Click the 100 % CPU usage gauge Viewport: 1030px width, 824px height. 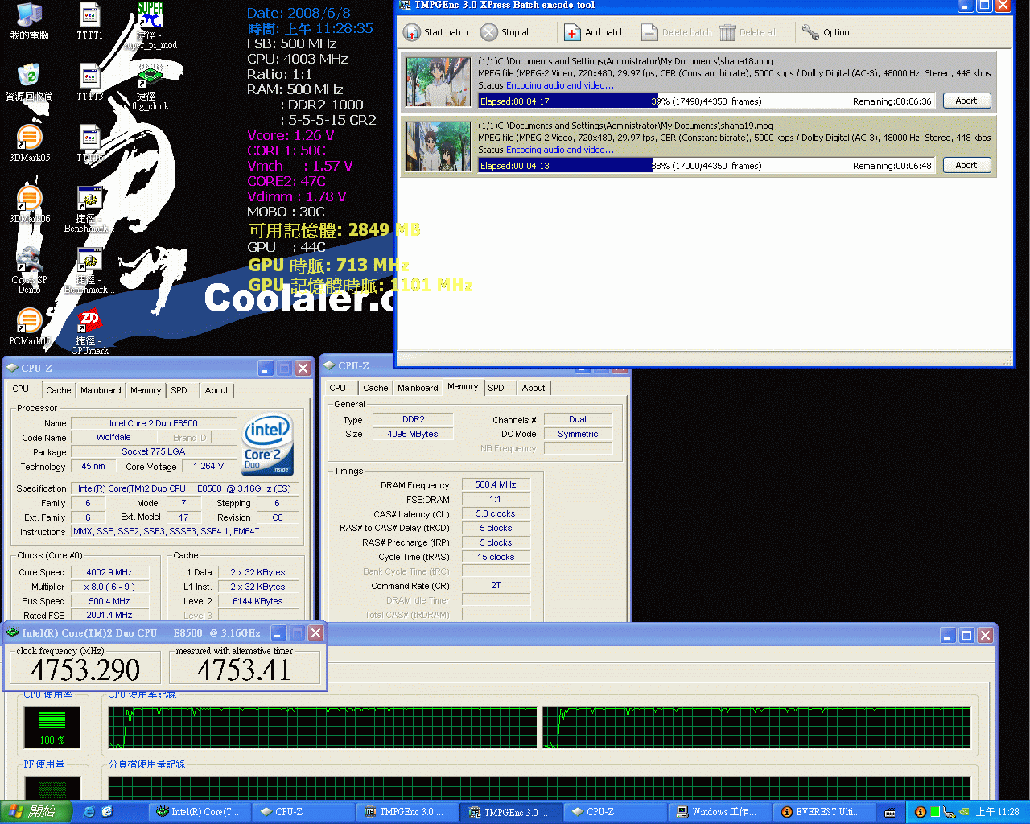coord(52,727)
